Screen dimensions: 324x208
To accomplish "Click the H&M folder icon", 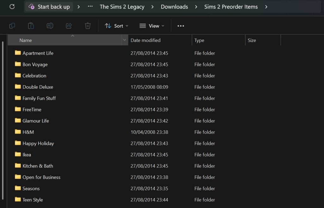I will click(x=18, y=132).
